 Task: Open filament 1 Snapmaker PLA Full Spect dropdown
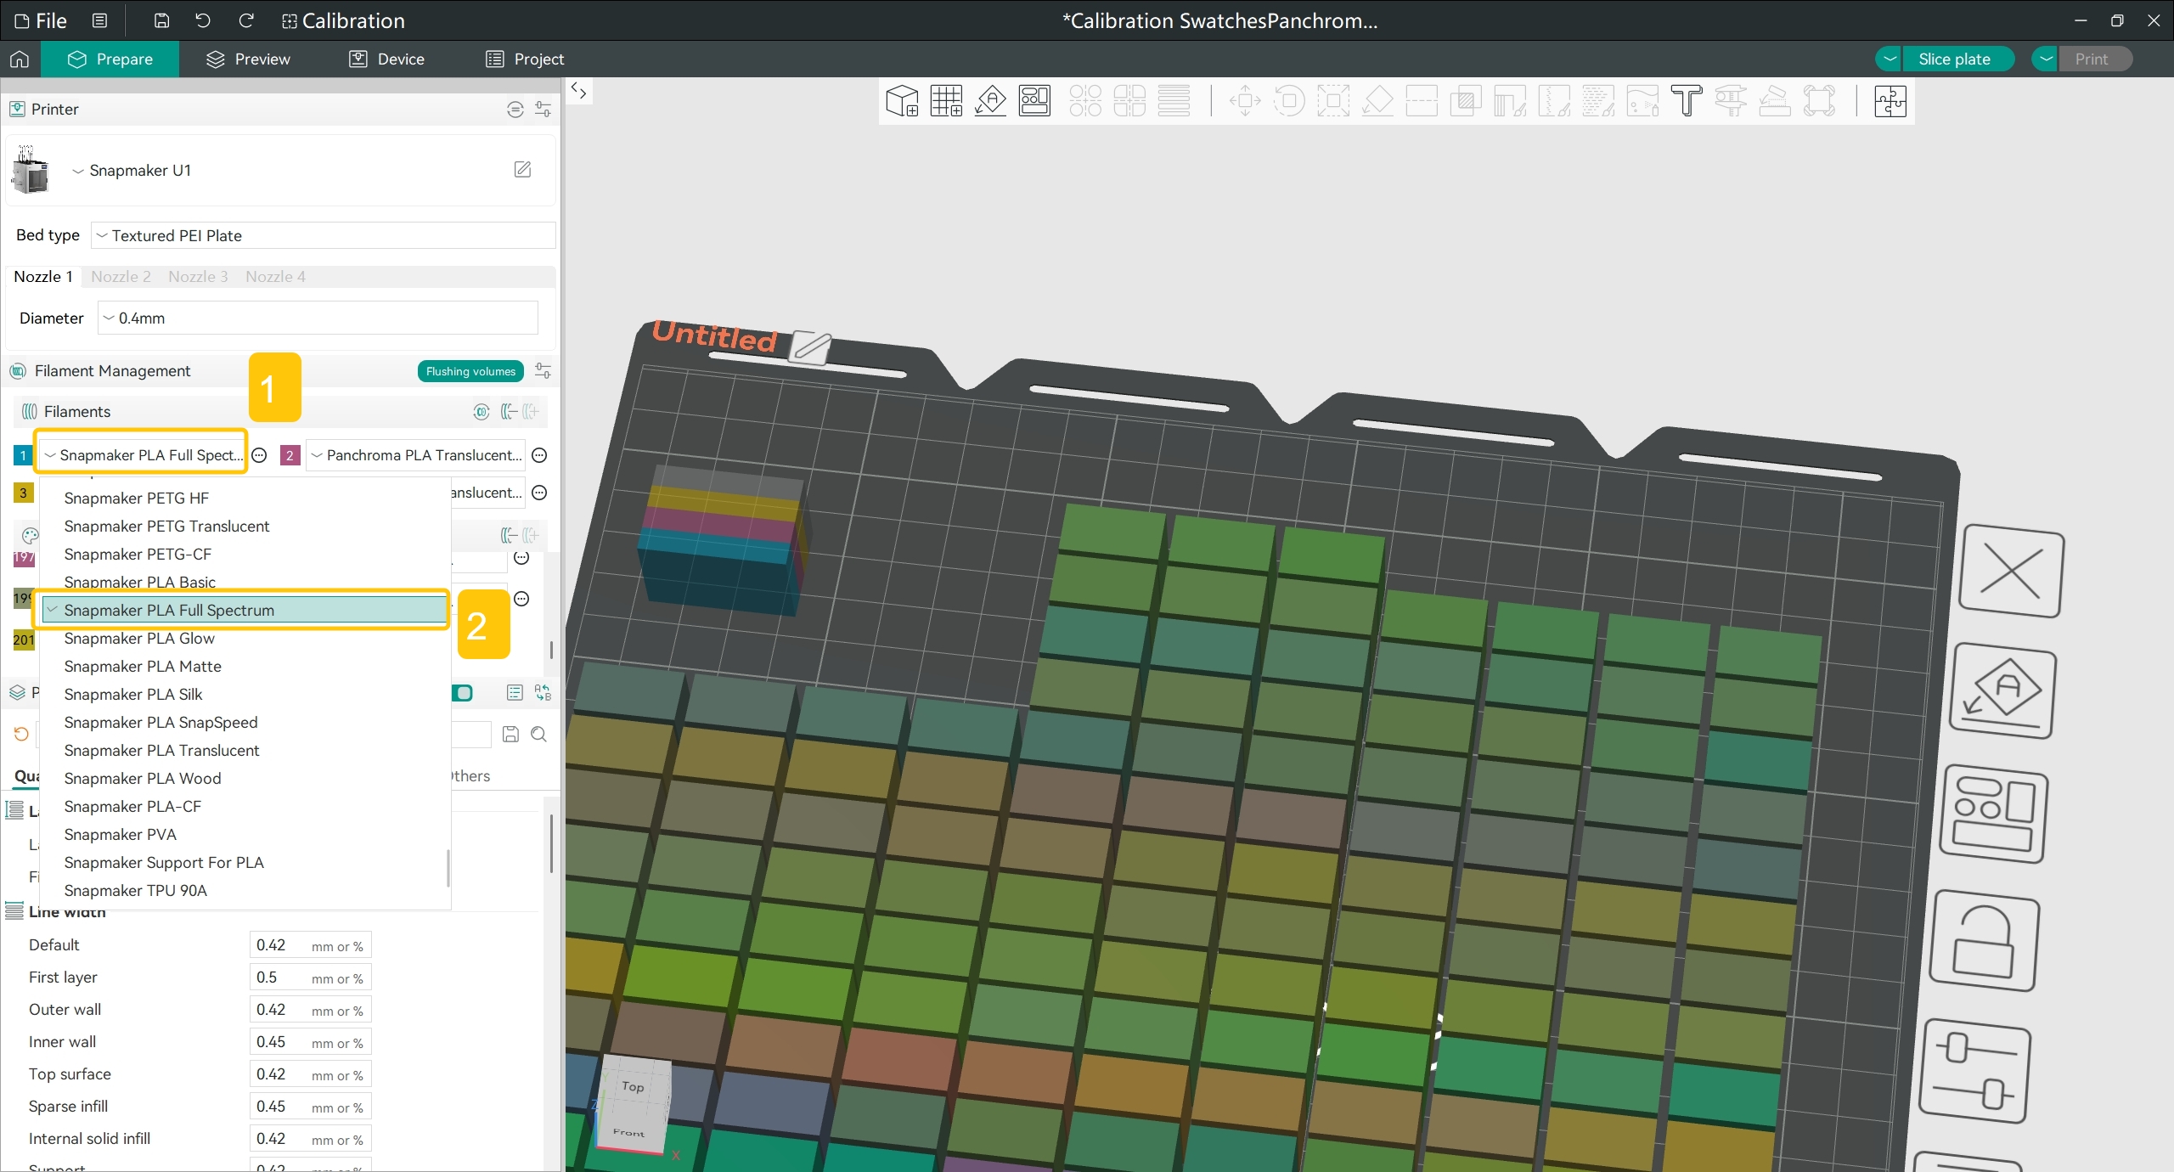click(141, 455)
